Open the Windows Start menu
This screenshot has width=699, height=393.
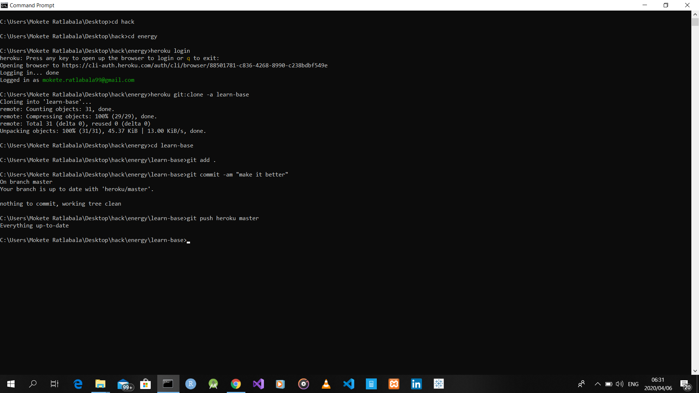point(11,384)
